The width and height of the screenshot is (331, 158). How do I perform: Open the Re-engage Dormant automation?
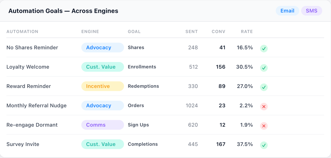click(32, 125)
